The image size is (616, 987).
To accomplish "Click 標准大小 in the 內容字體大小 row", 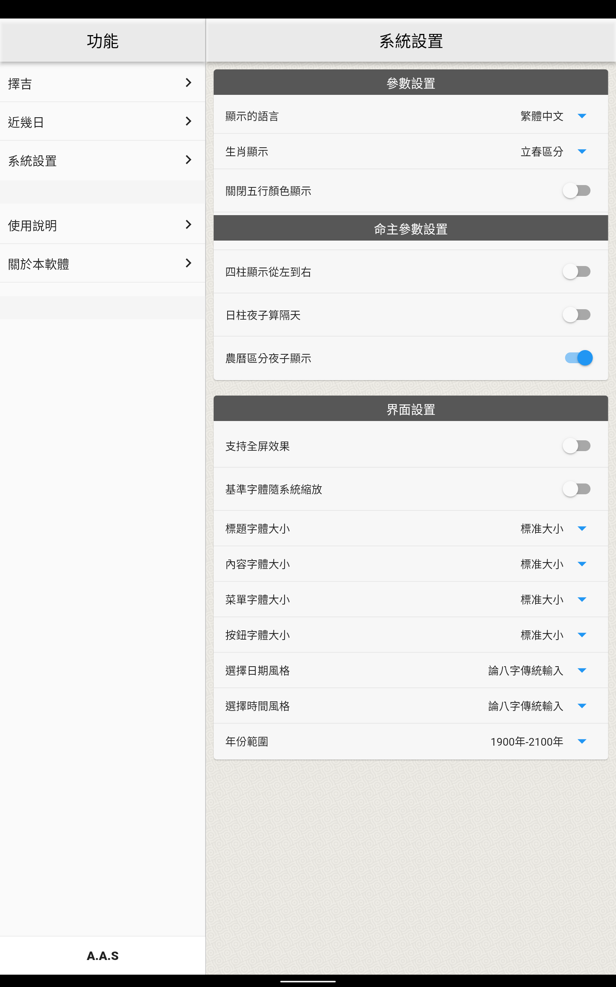I will click(x=542, y=564).
